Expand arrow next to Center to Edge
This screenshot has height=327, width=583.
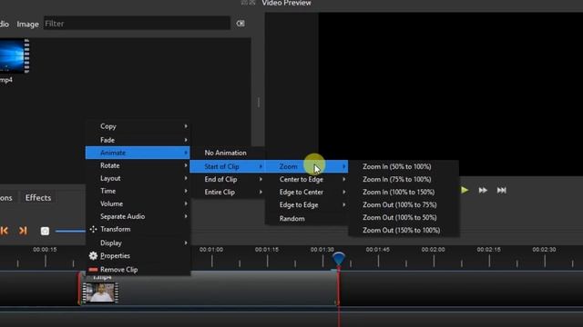pyautogui.click(x=344, y=180)
